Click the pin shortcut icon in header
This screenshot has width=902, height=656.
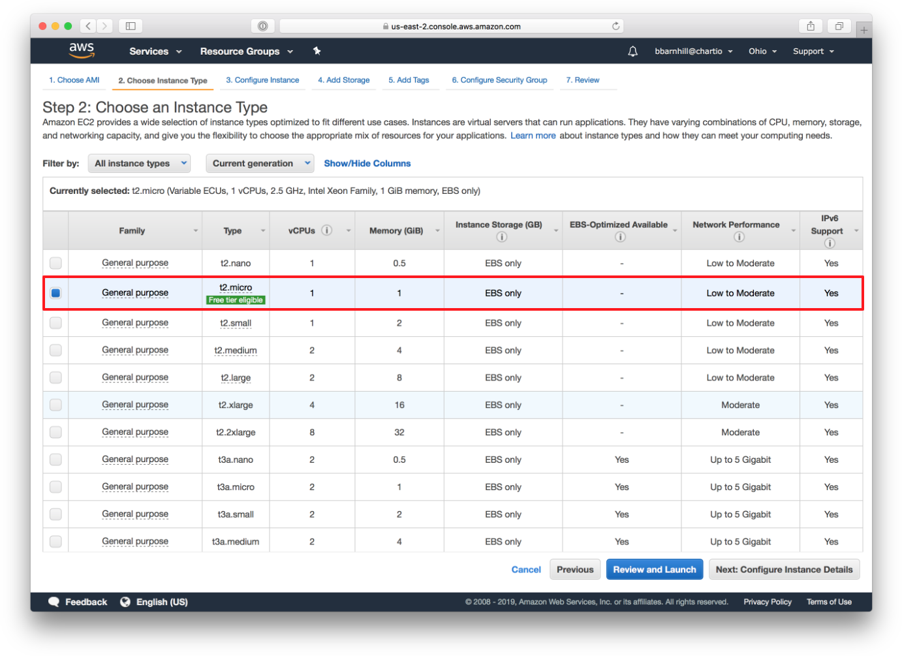[x=317, y=51]
